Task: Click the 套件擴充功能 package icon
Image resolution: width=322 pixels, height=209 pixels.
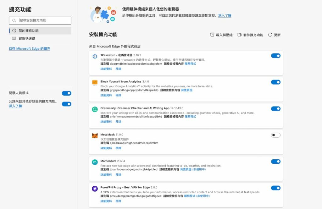Action: (x=239, y=35)
